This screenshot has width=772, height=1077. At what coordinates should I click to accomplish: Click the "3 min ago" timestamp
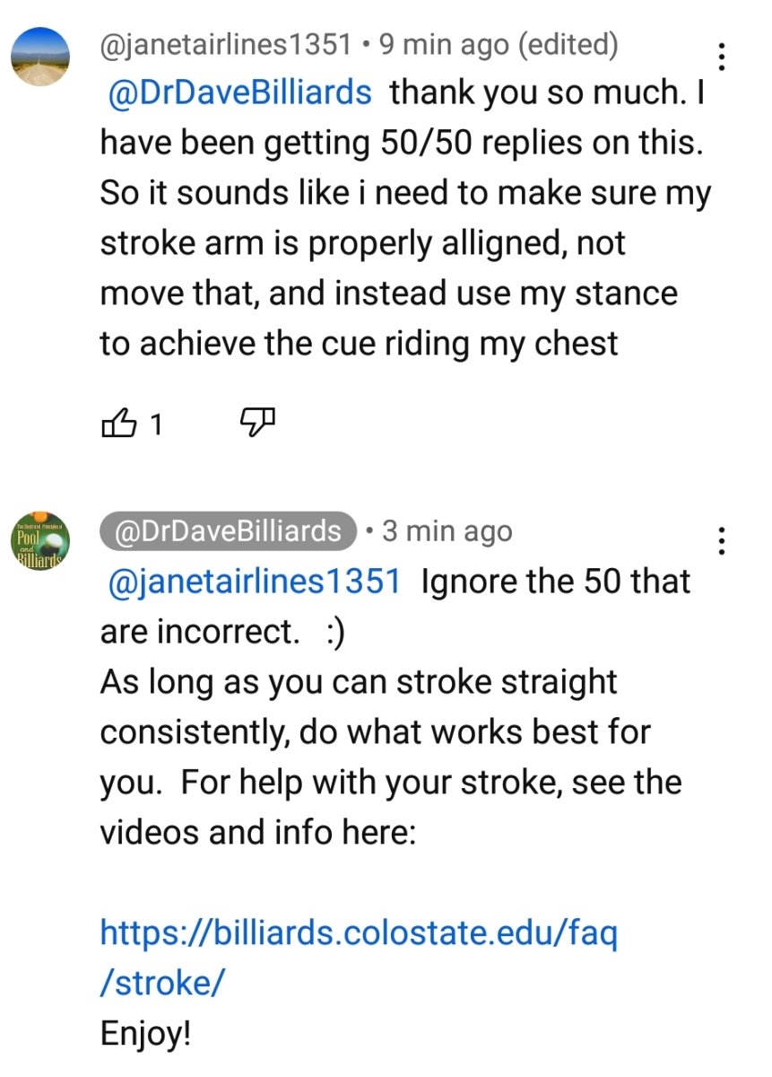(447, 531)
